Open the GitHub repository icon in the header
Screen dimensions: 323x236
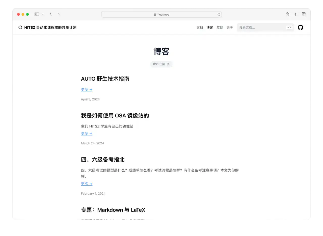[x=300, y=27]
